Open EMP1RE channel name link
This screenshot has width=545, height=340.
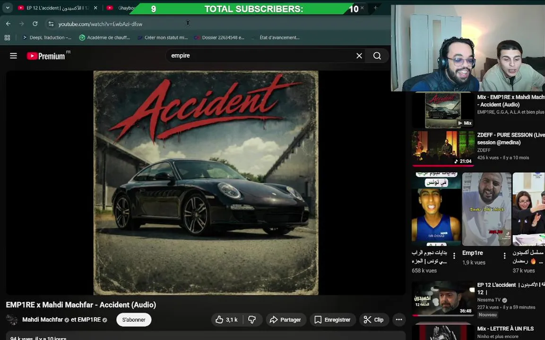coord(89,320)
